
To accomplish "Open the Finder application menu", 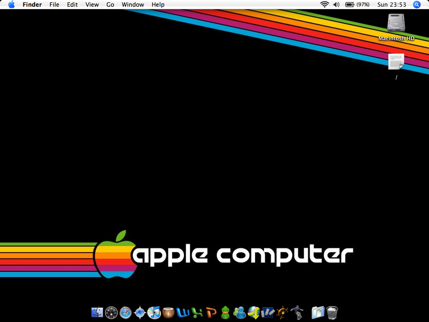I will (x=32, y=5).
